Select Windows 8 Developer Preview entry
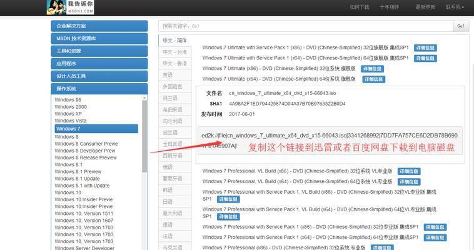The height and width of the screenshot is (250, 474). pos(85,151)
